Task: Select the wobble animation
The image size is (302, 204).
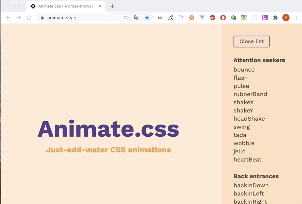Action: tap(244, 143)
